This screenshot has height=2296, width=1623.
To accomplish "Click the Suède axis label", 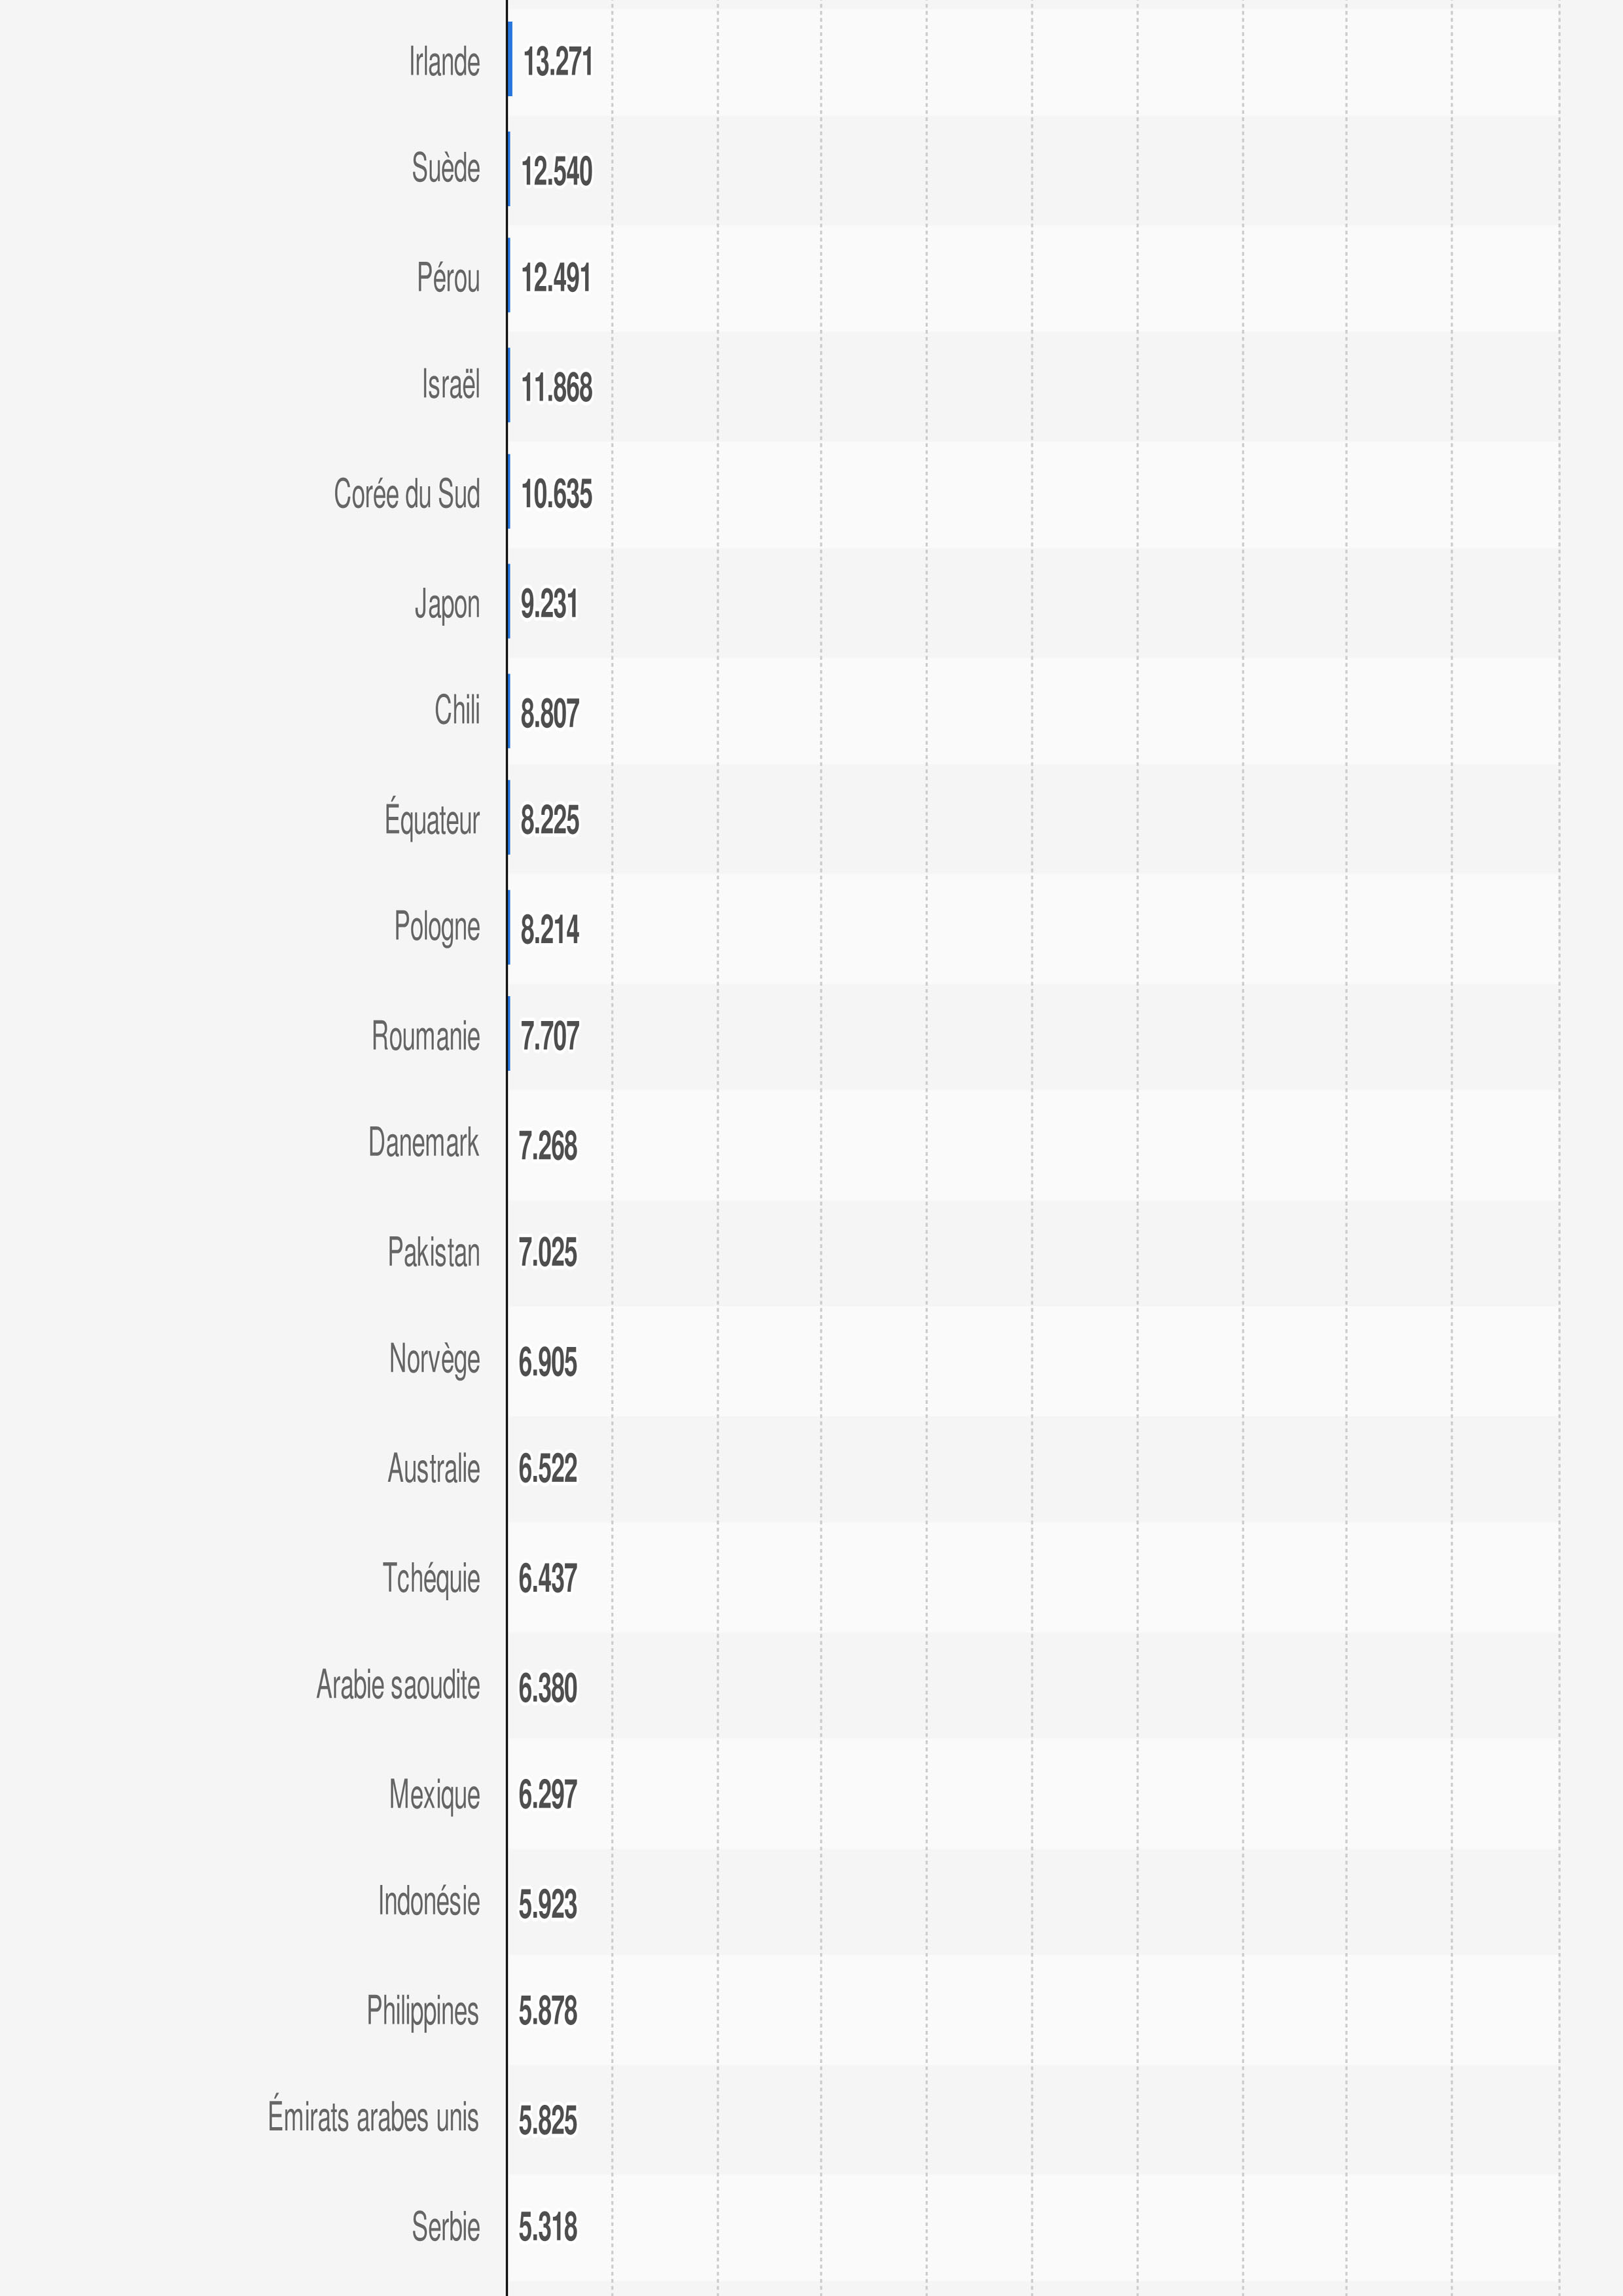I will 445,168.
